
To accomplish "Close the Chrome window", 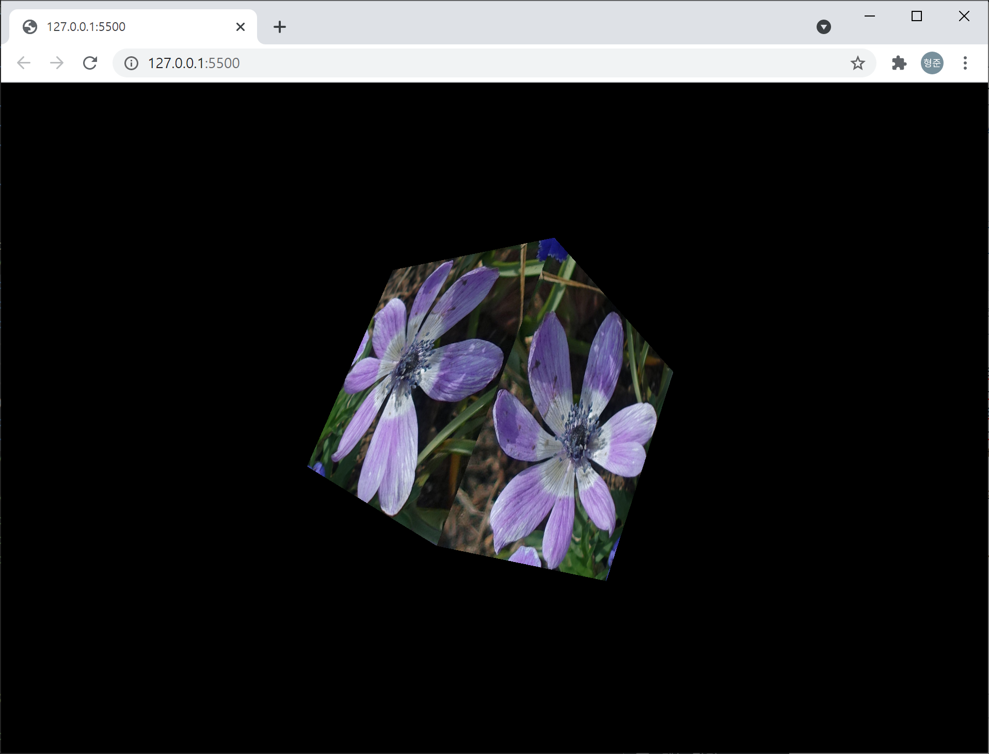I will [964, 17].
